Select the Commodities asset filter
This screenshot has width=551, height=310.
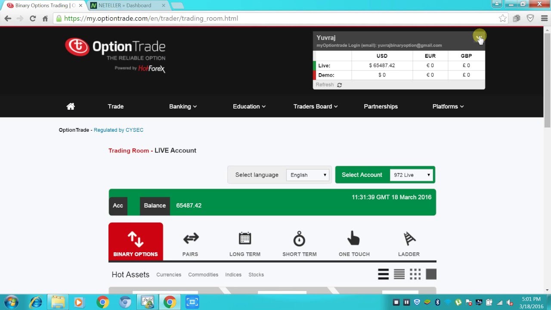pyautogui.click(x=203, y=275)
